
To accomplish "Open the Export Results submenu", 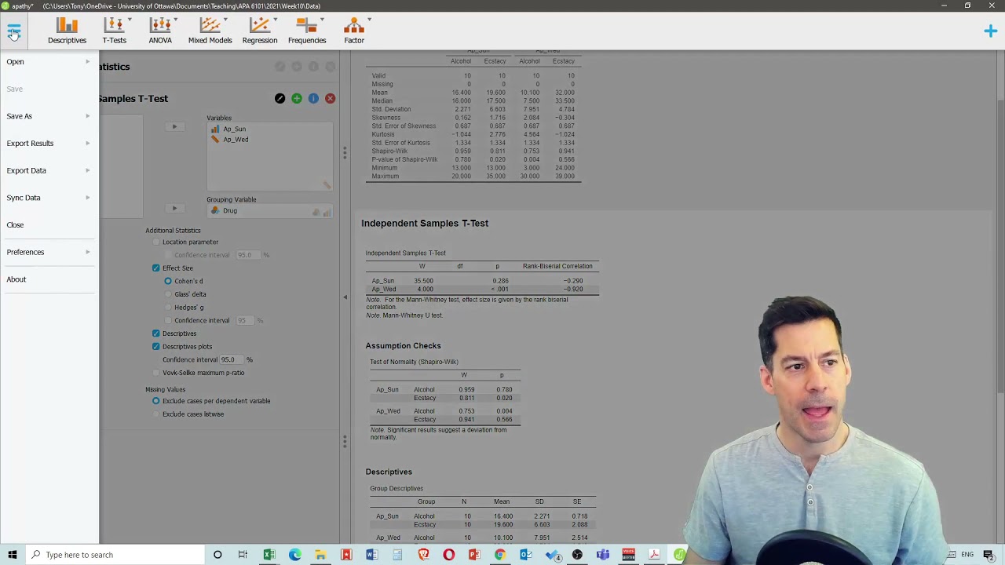I will coord(49,144).
